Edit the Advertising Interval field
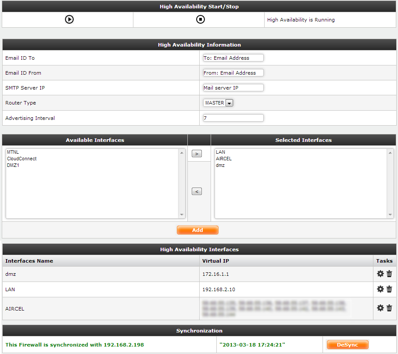 (x=233, y=118)
